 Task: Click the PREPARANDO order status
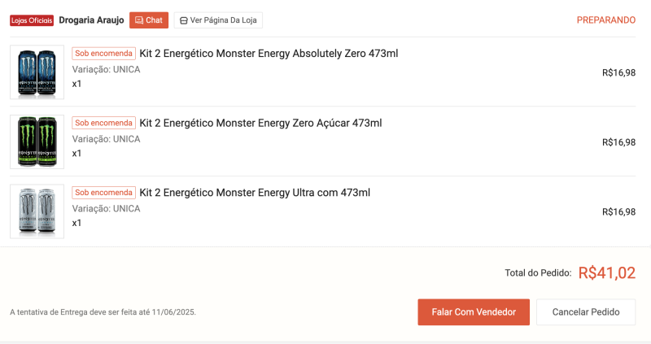click(x=606, y=20)
